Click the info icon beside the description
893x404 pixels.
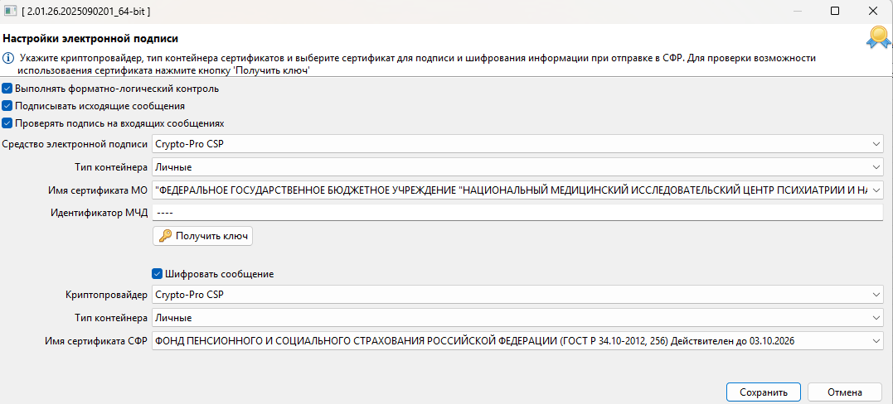(7, 59)
